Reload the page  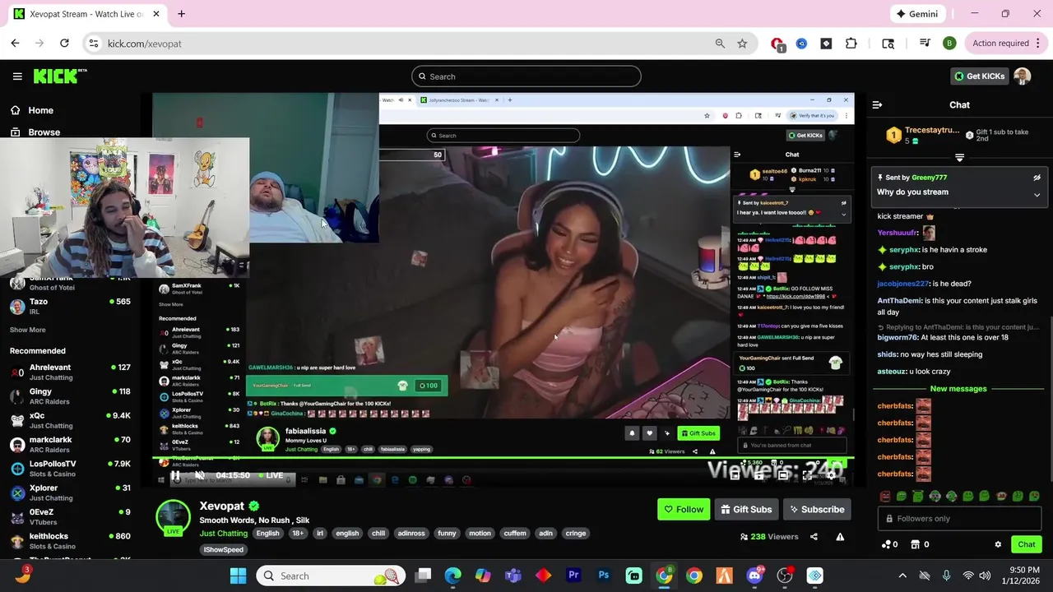tap(64, 44)
